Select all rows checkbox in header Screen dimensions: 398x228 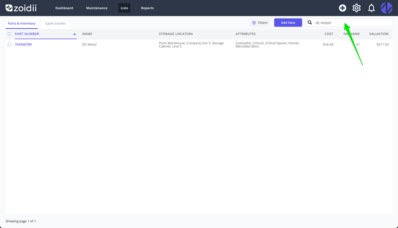[x=9, y=34]
